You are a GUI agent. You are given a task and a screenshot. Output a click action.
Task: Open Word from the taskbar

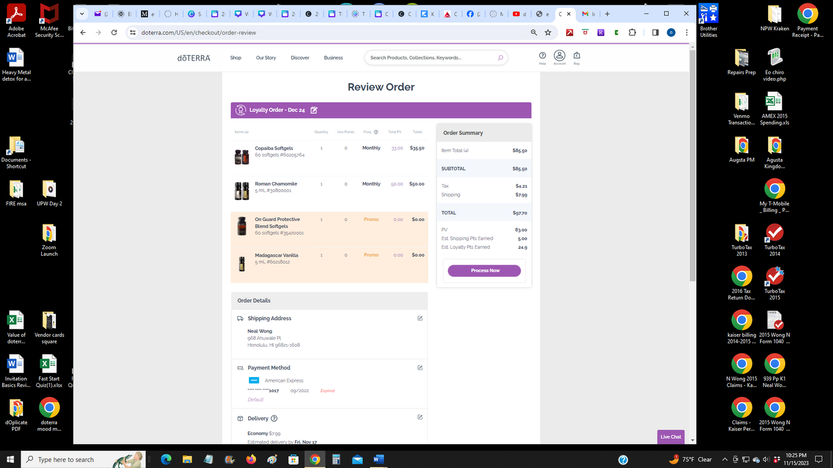pos(379,459)
